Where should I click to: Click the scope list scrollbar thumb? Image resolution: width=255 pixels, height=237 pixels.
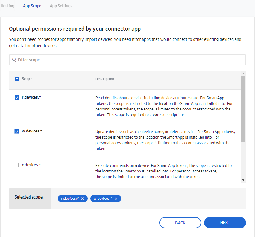pyautogui.click(x=243, y=109)
